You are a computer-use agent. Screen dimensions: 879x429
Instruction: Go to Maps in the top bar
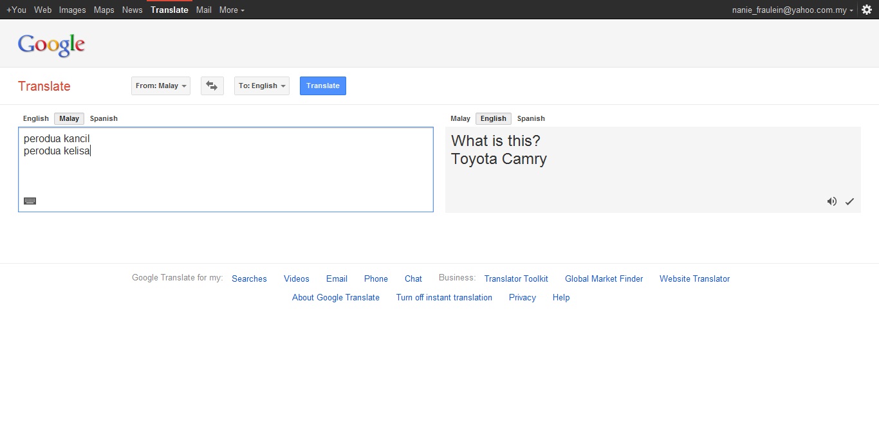coord(104,10)
